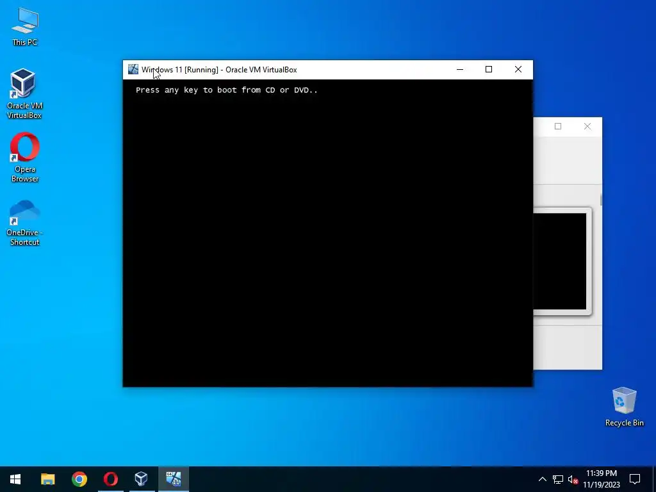Screen dimensions: 656x492
Task: Select the Oracle VM VirtualBox desktop shortcut
Action: point(24,94)
